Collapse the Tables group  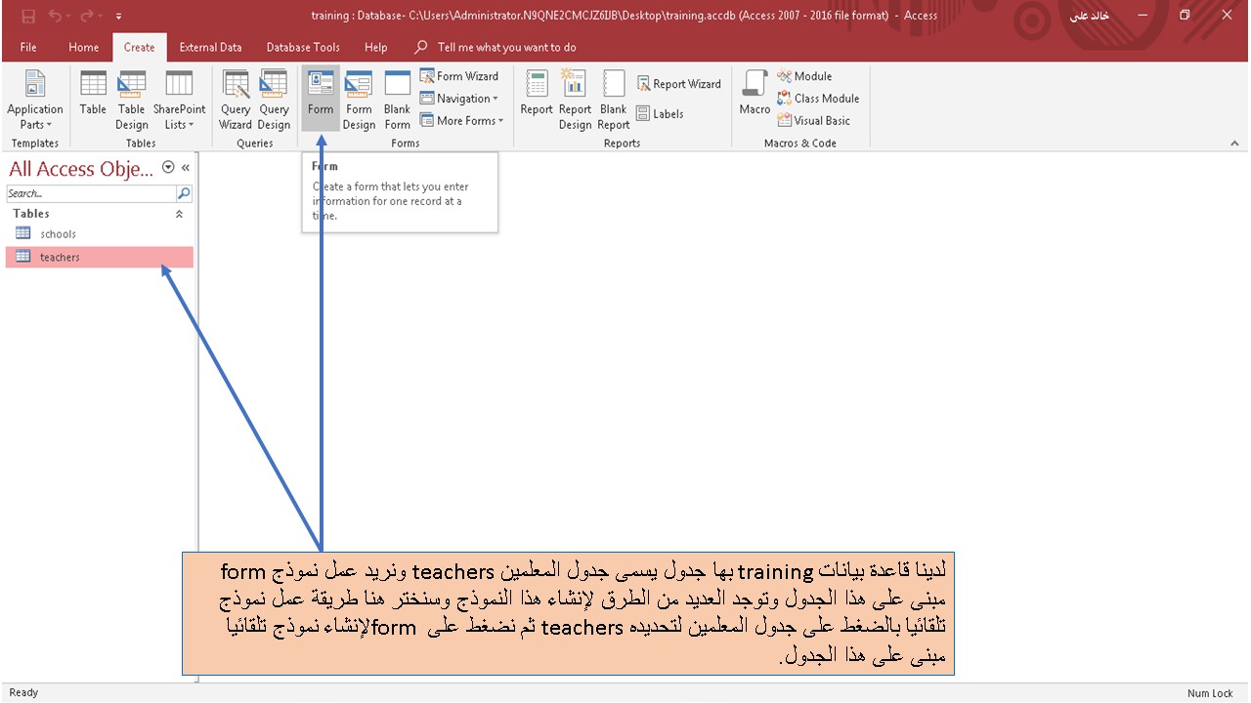coord(179,214)
